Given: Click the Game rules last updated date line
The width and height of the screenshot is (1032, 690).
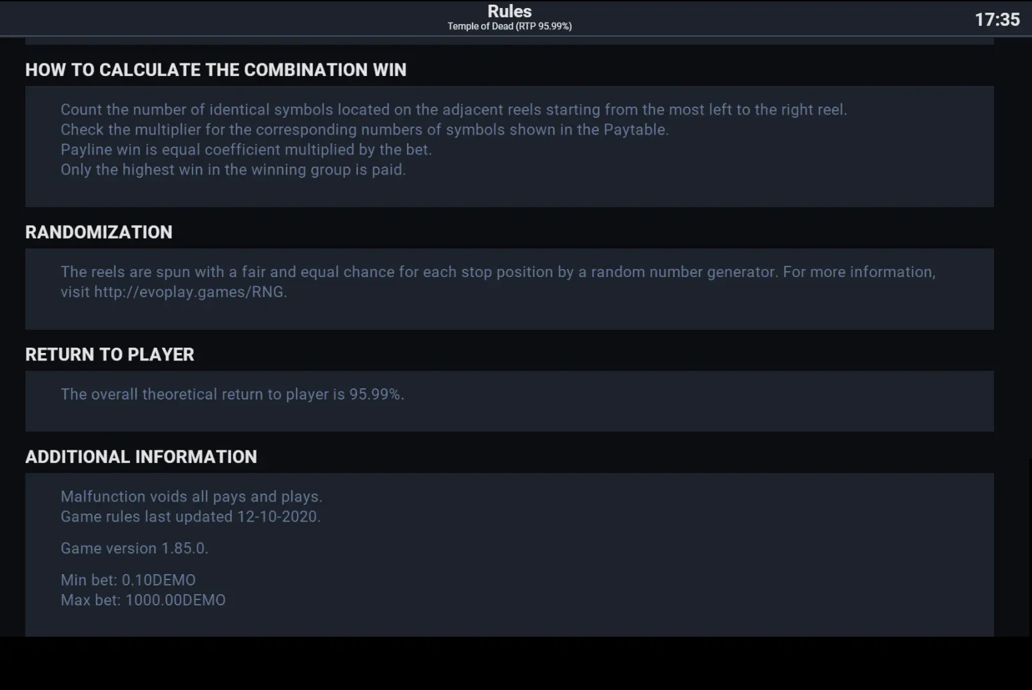Looking at the screenshot, I should [191, 517].
